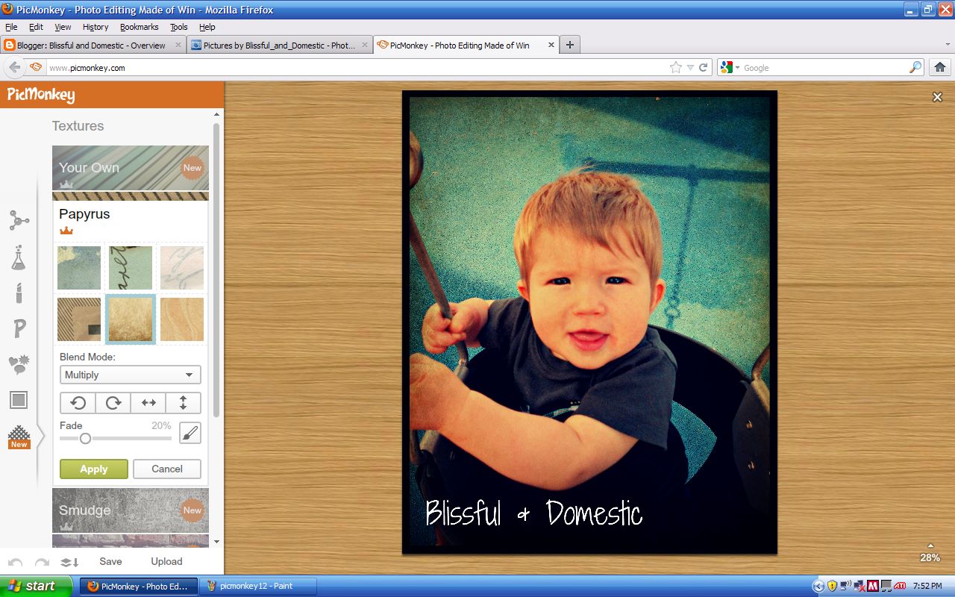This screenshot has height=597, width=955.
Task: Open the Effects flask icon
Action: coord(18,257)
